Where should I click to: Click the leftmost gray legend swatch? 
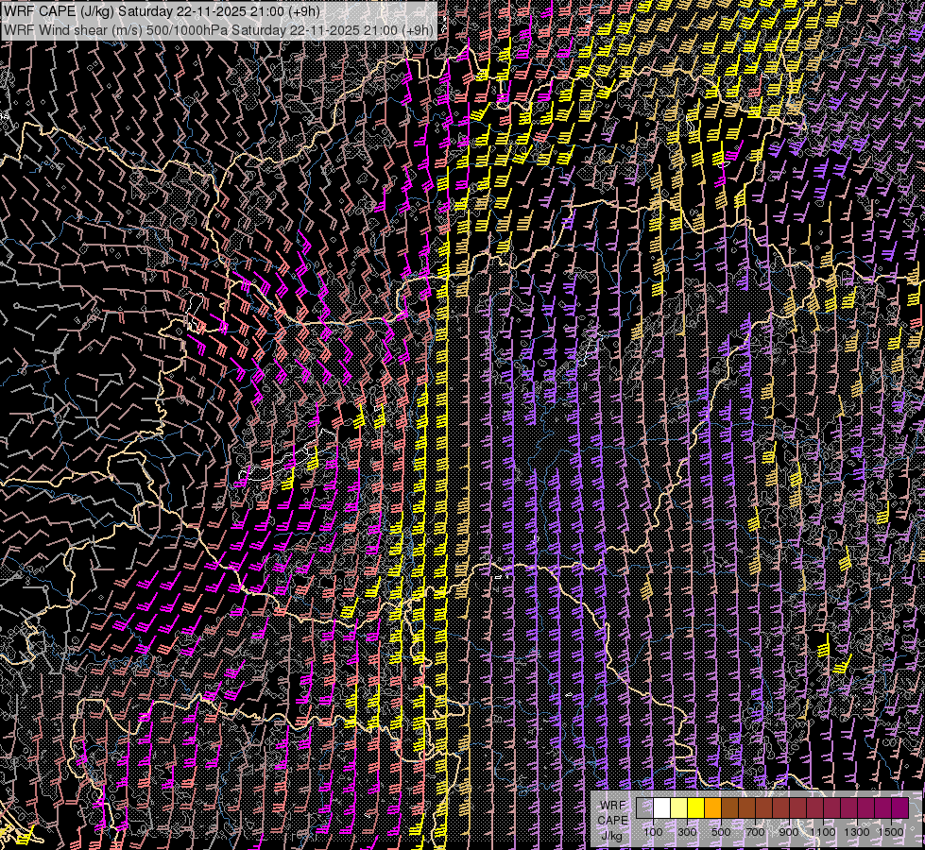click(x=644, y=808)
